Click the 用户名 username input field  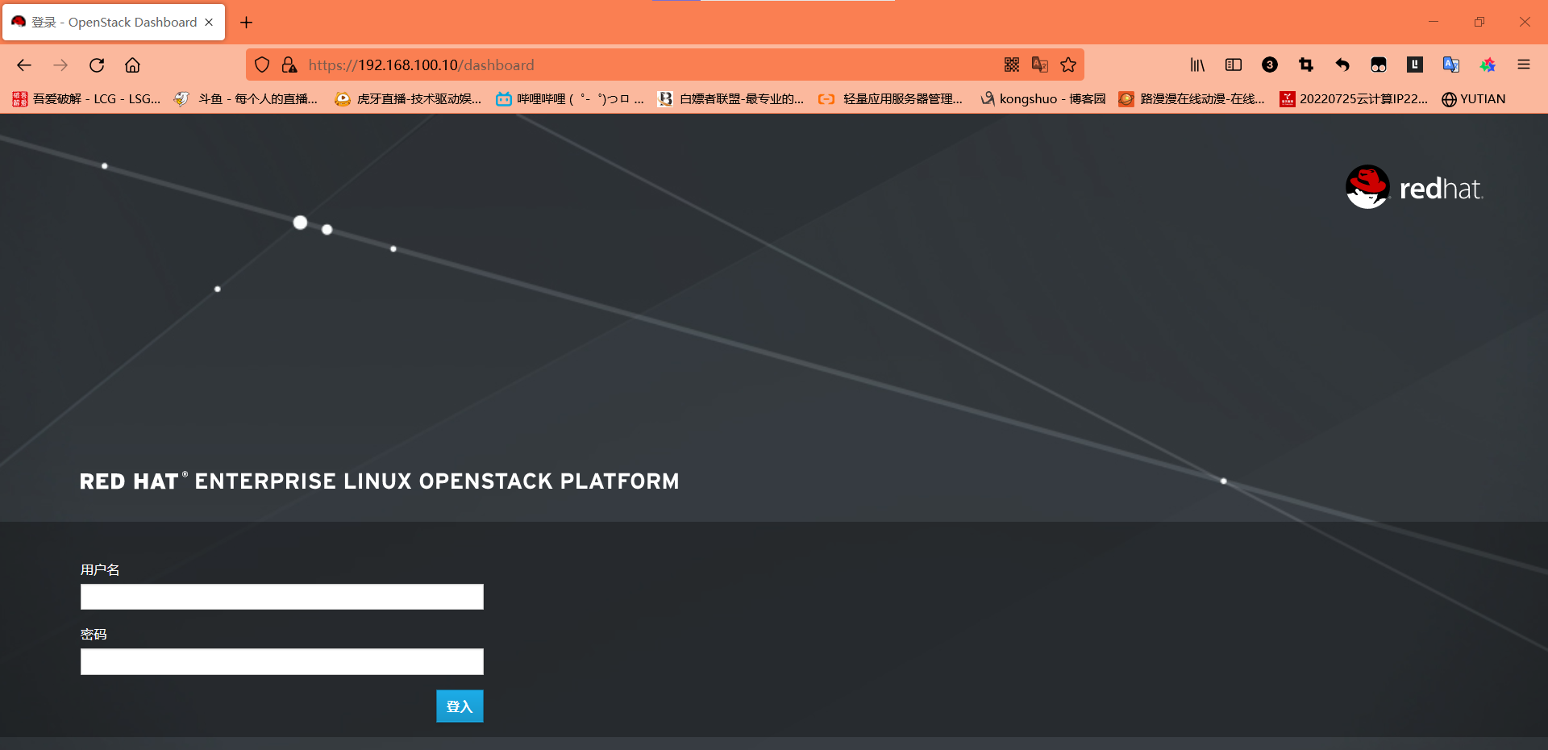(x=282, y=597)
